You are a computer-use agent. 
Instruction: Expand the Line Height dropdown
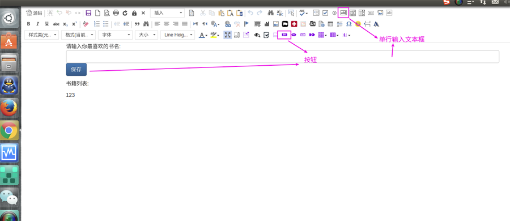click(x=177, y=35)
